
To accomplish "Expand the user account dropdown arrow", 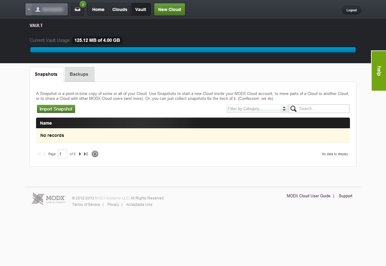I will tap(29, 9).
